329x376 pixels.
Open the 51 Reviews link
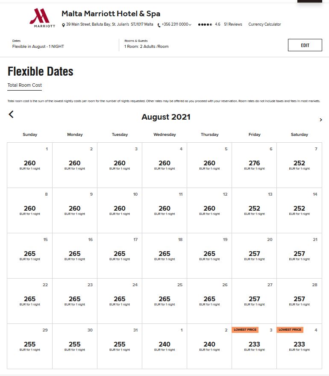(x=233, y=24)
